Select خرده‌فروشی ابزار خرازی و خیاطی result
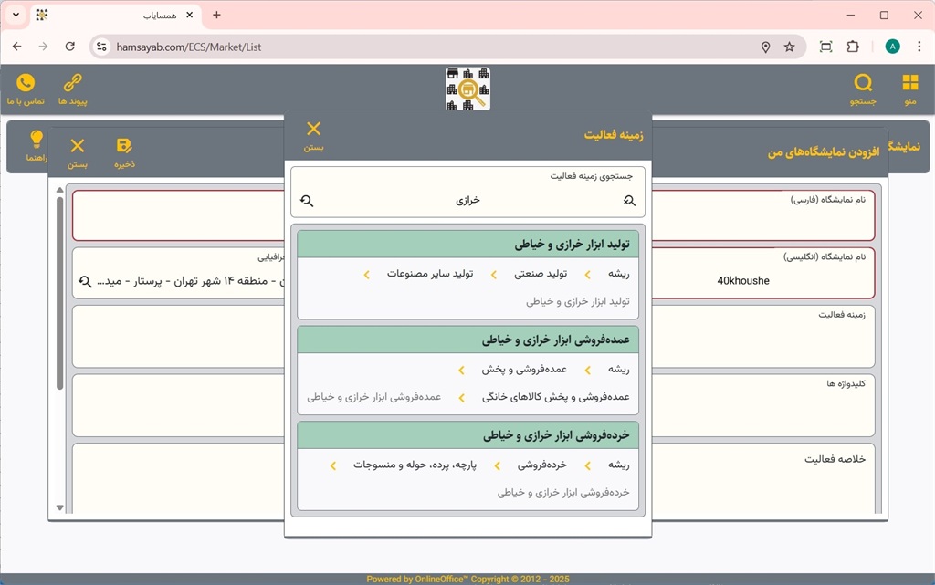This screenshot has height=585, width=935. pos(467,435)
